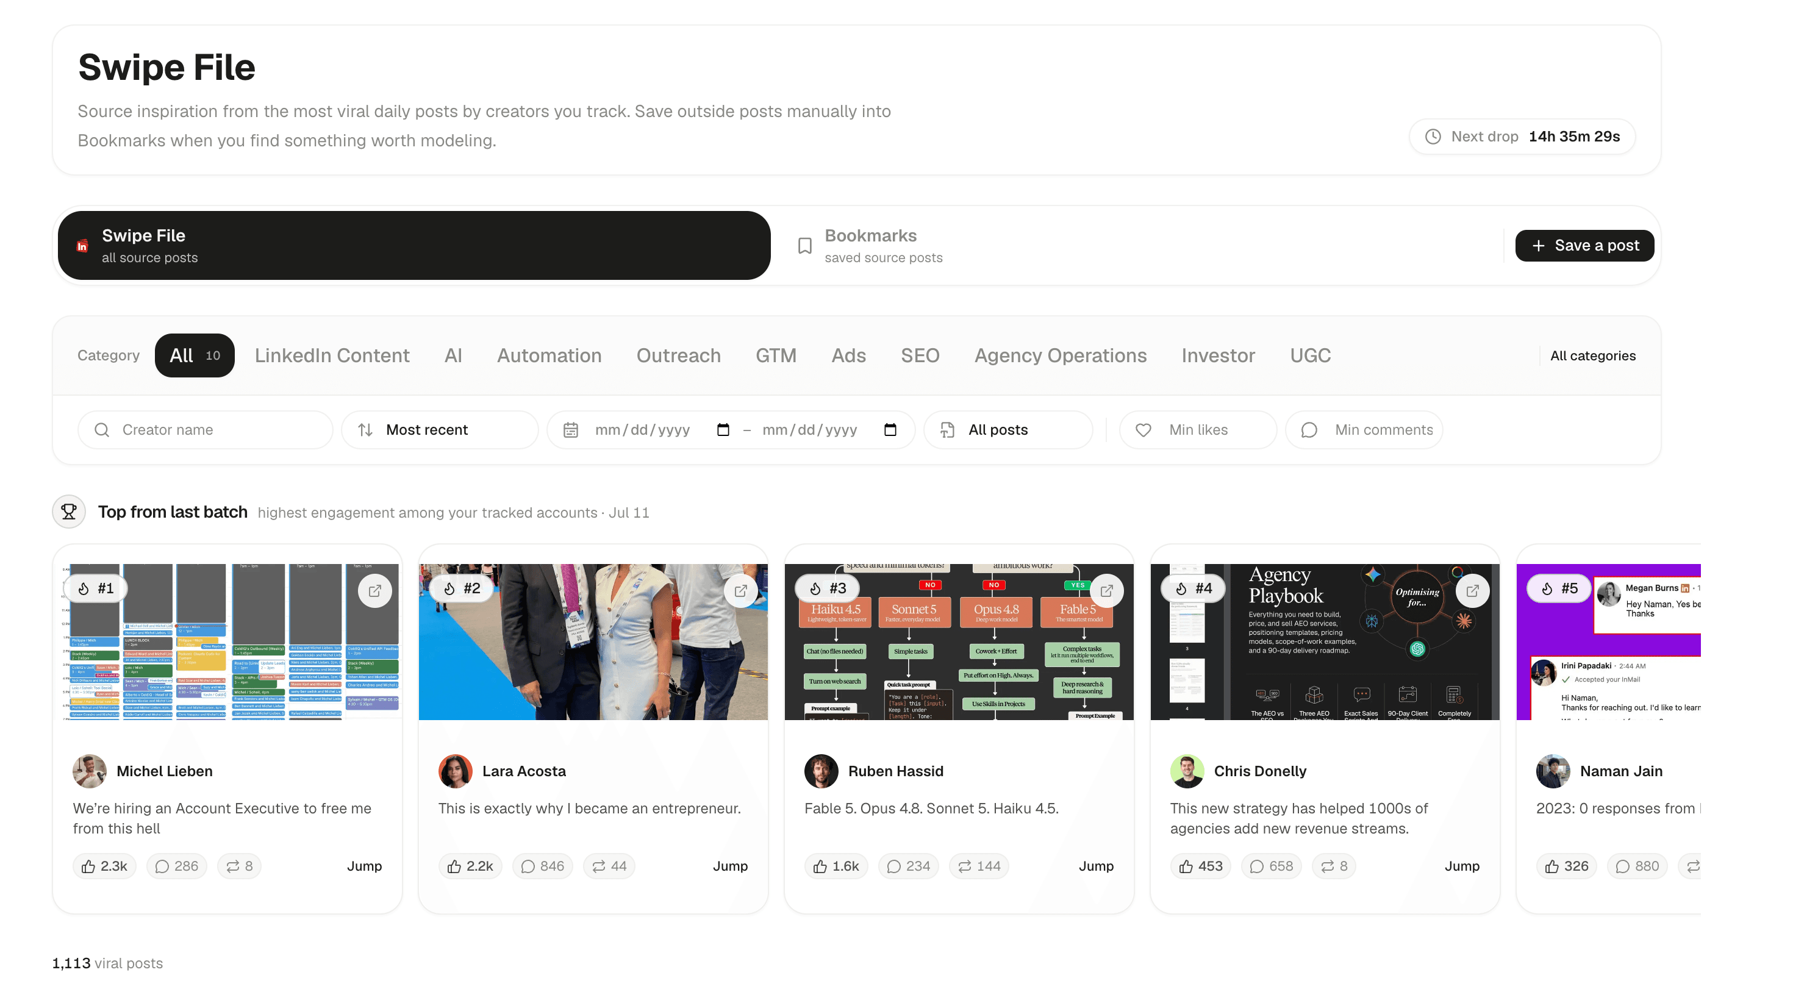Filter by Ads category

coord(848,355)
